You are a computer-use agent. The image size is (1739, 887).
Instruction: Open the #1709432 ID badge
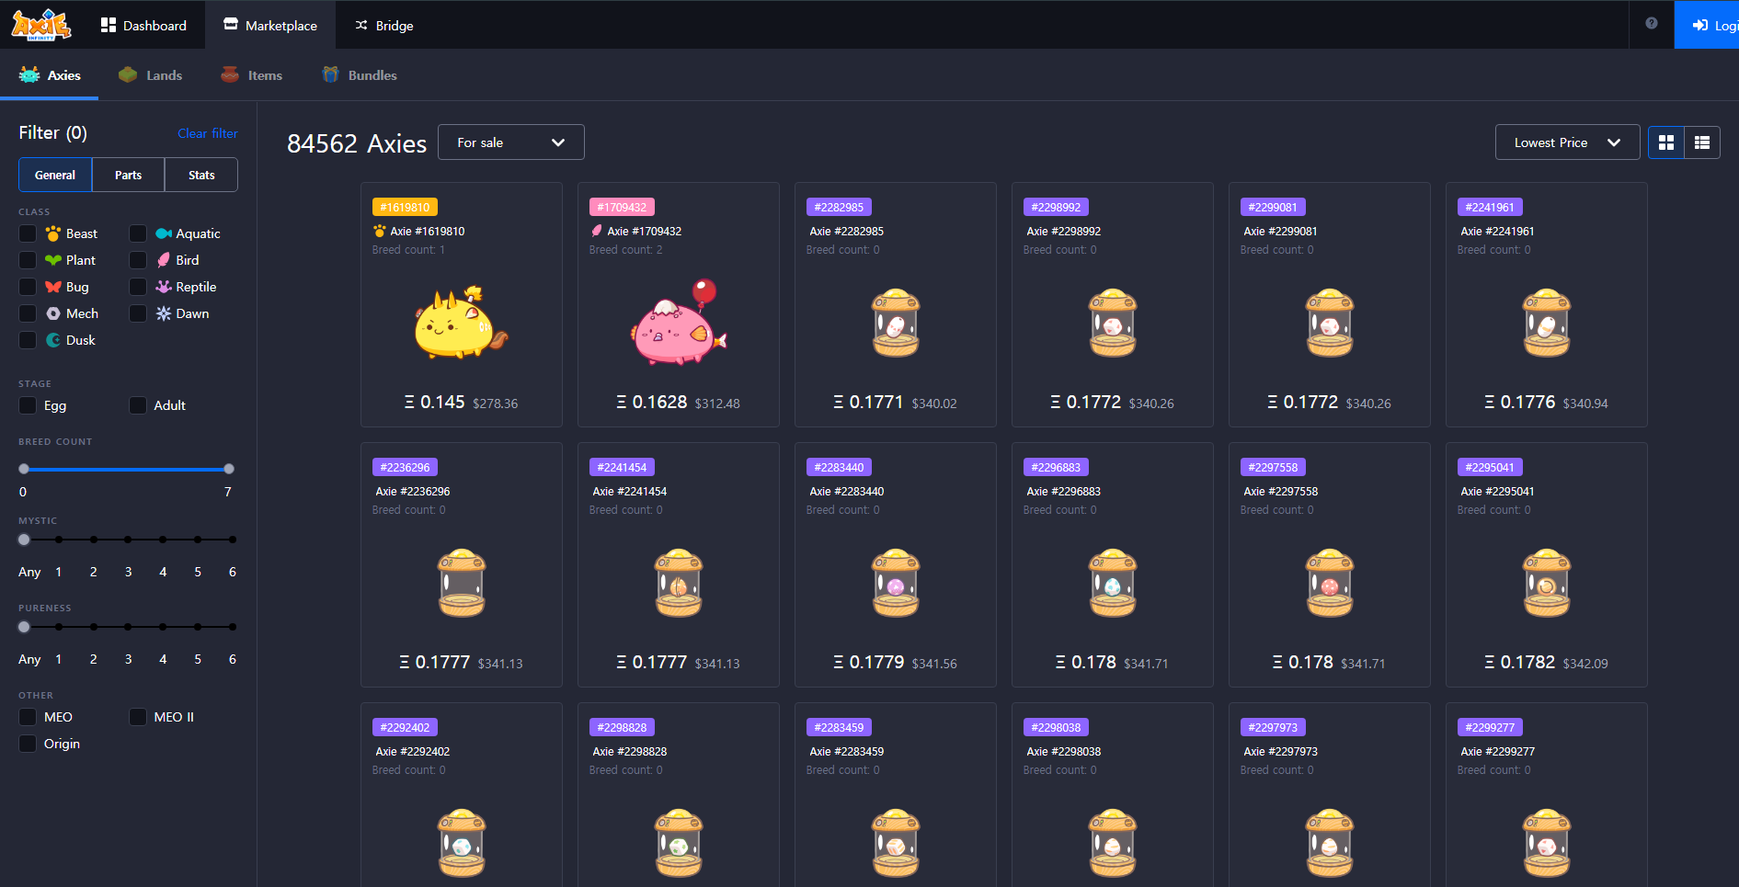(622, 208)
